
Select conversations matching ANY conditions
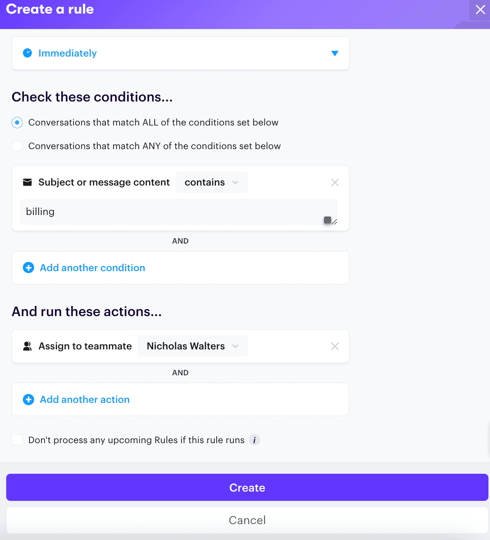17,146
